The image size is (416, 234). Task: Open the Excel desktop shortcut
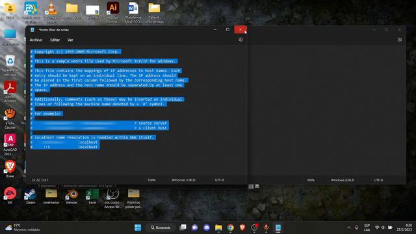[x=92, y=196]
